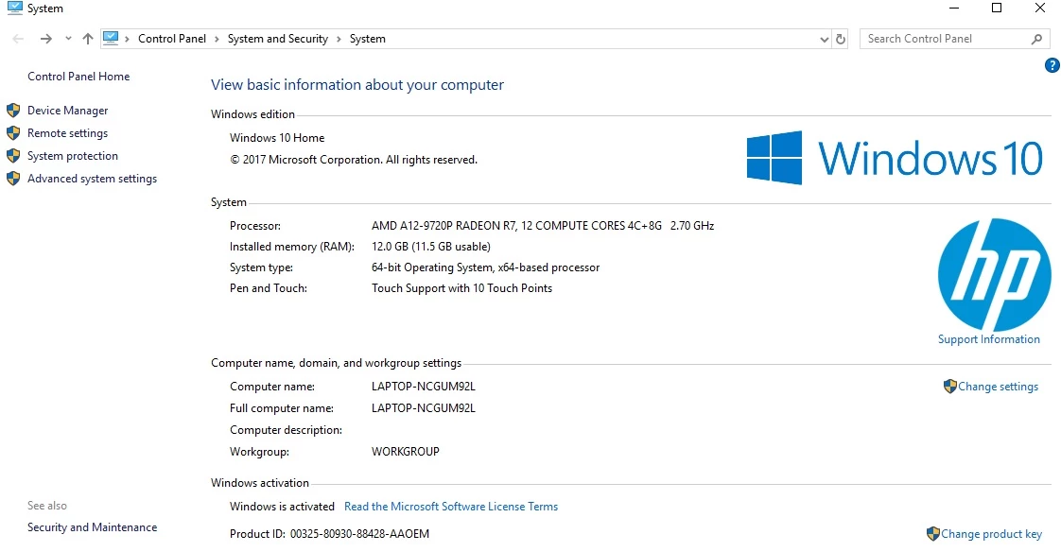Image resolution: width=1061 pixels, height=552 pixels.
Task: Select Control Panel in the breadcrumb path
Action: [x=172, y=39]
